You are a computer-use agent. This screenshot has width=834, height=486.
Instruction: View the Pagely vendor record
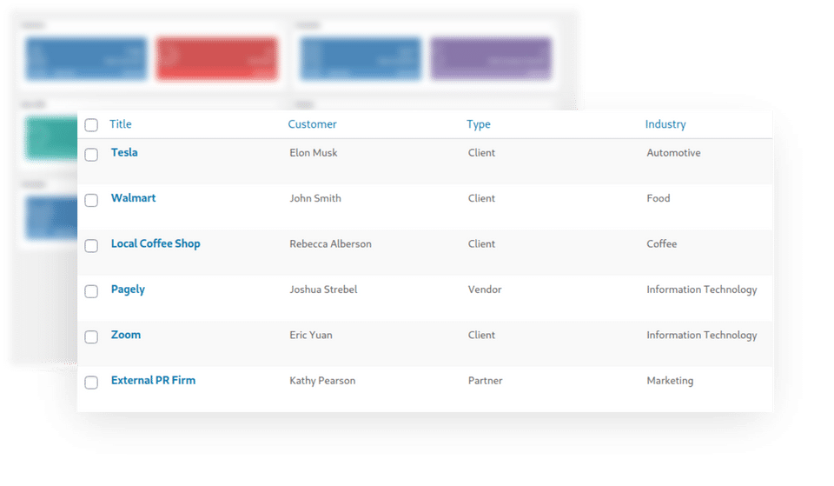coord(128,290)
